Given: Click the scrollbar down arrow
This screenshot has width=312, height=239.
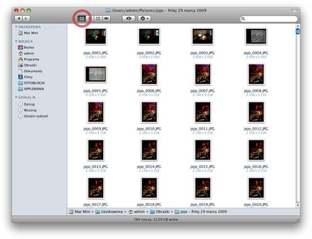Looking at the screenshot, I should click(x=298, y=205).
